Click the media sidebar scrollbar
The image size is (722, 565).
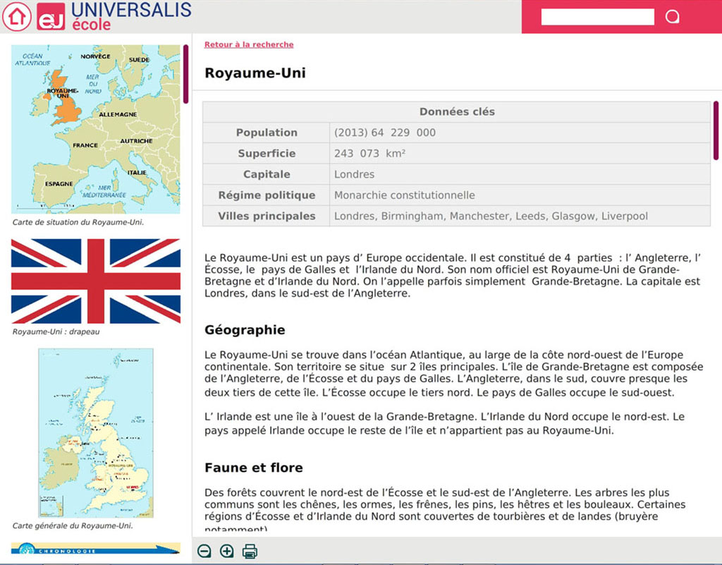(x=185, y=73)
